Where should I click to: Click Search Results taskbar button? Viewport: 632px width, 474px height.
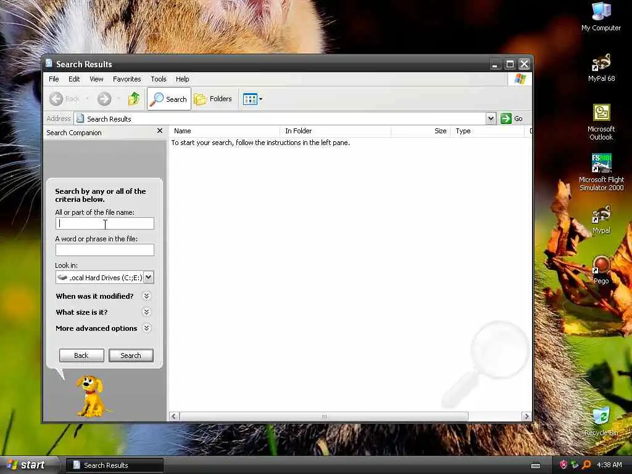point(114,465)
